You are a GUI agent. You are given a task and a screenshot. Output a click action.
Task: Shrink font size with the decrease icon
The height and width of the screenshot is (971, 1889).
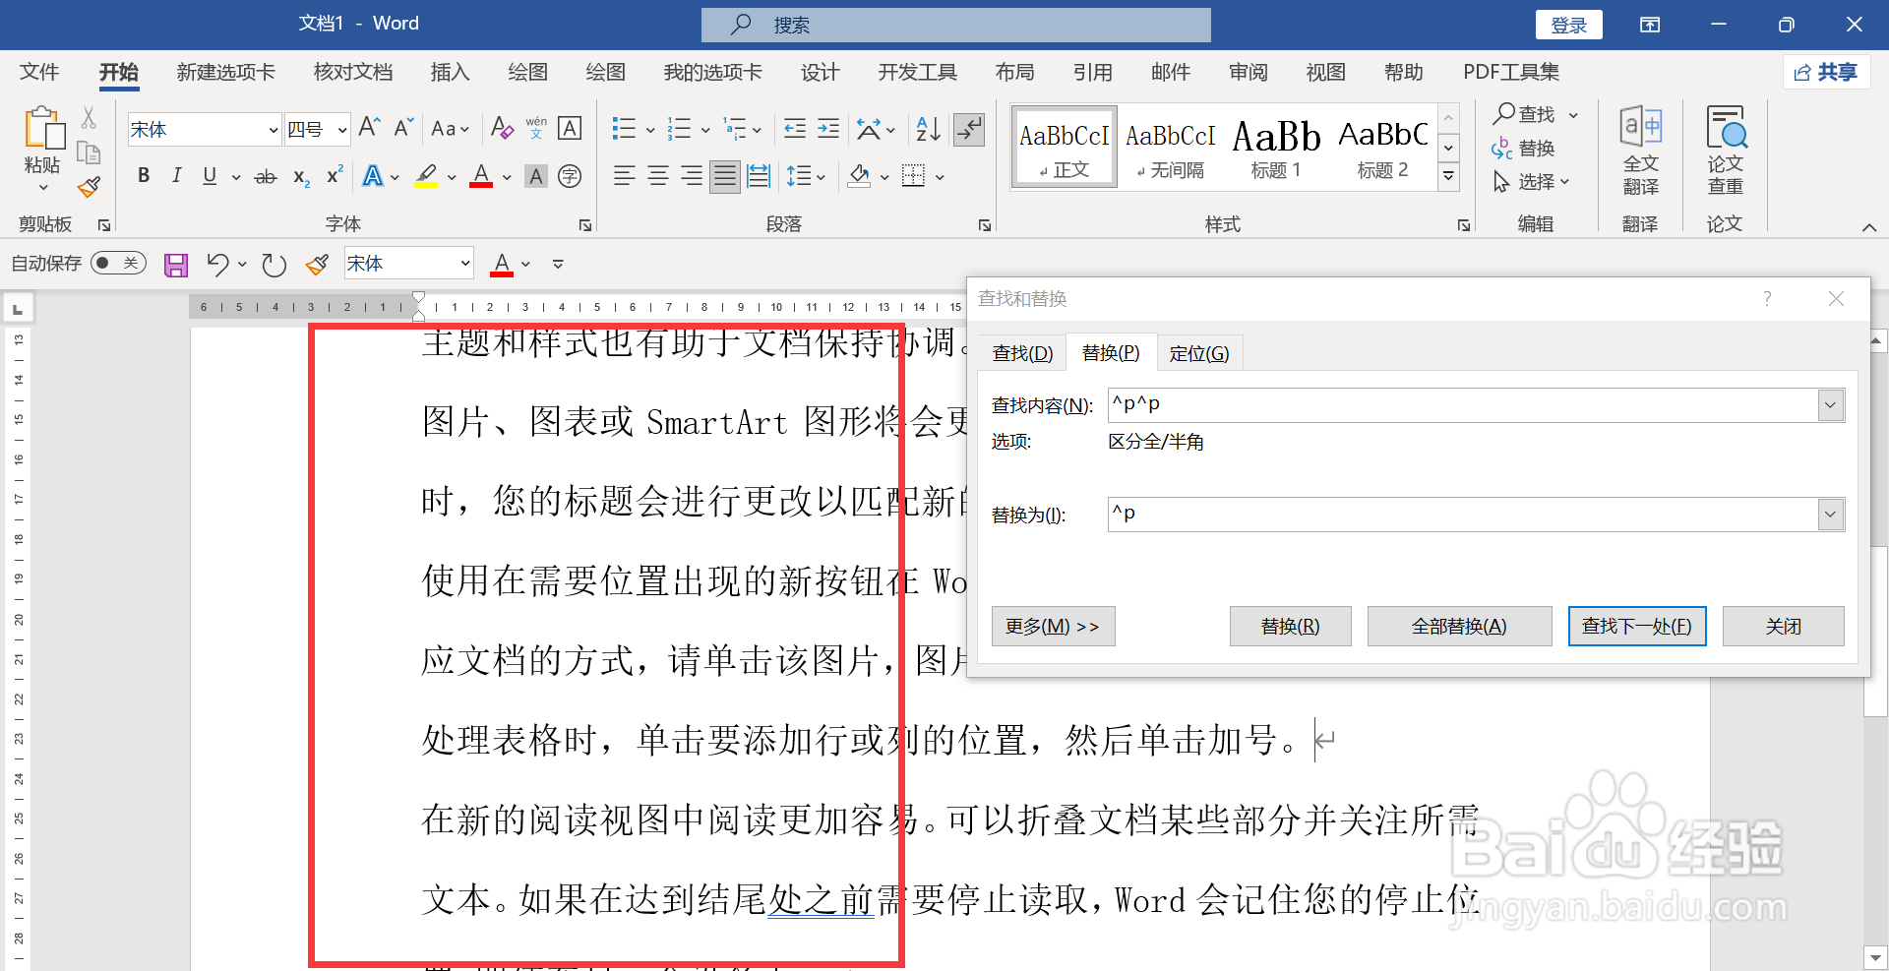[403, 128]
